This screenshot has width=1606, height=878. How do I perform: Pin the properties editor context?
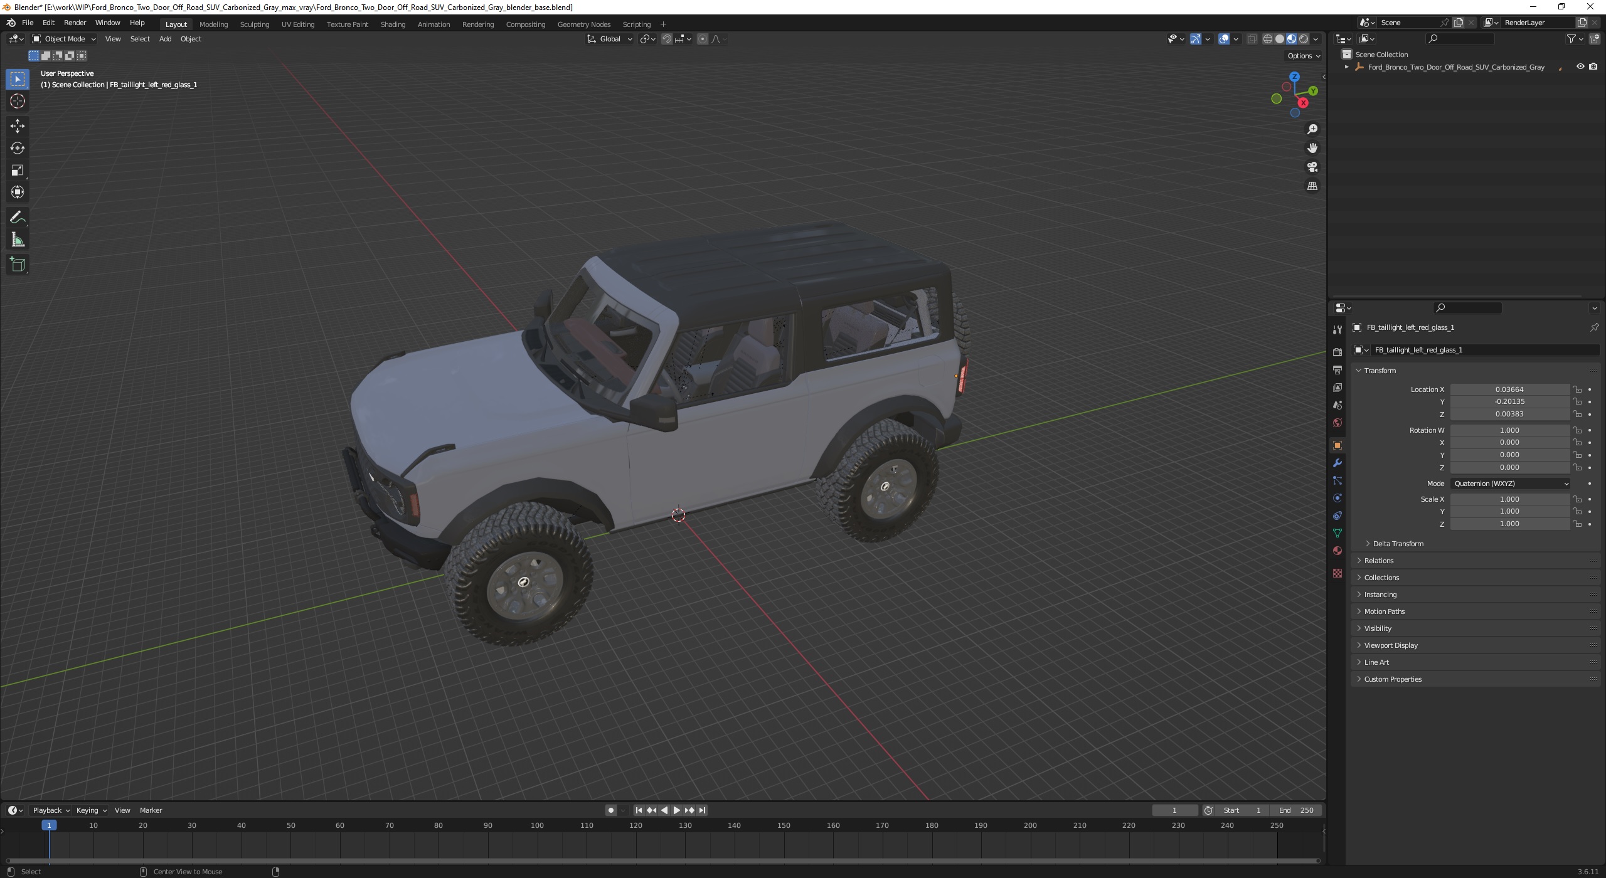[1594, 327]
